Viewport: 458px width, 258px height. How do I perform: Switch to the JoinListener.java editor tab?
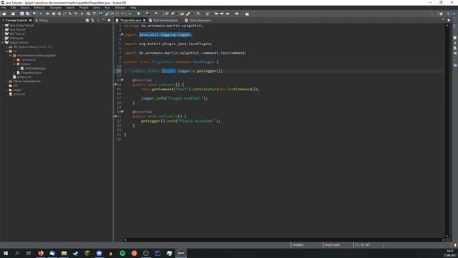(198, 20)
